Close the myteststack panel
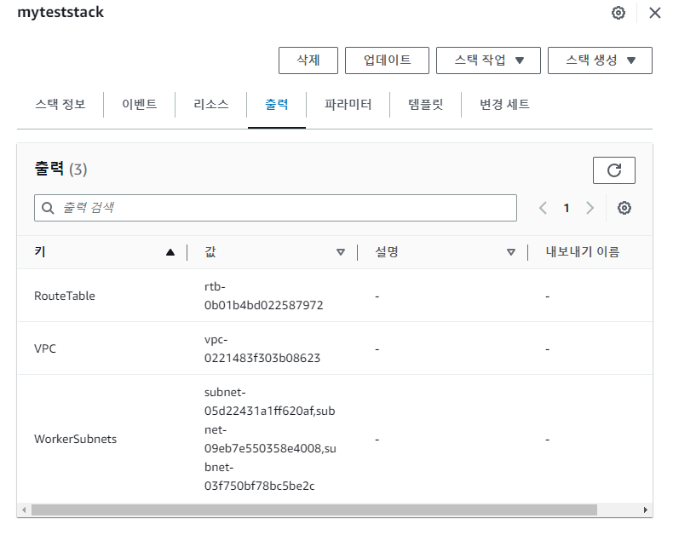This screenshot has height=541, width=673. point(654,13)
